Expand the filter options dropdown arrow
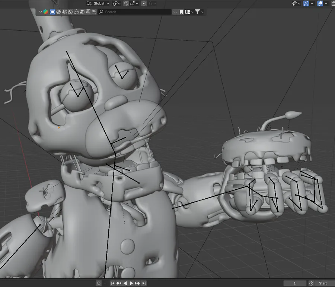The image size is (335, 287). pyautogui.click(x=202, y=12)
